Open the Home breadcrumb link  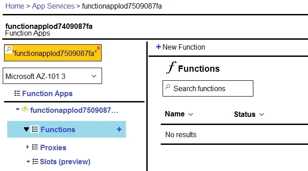pos(15,6)
